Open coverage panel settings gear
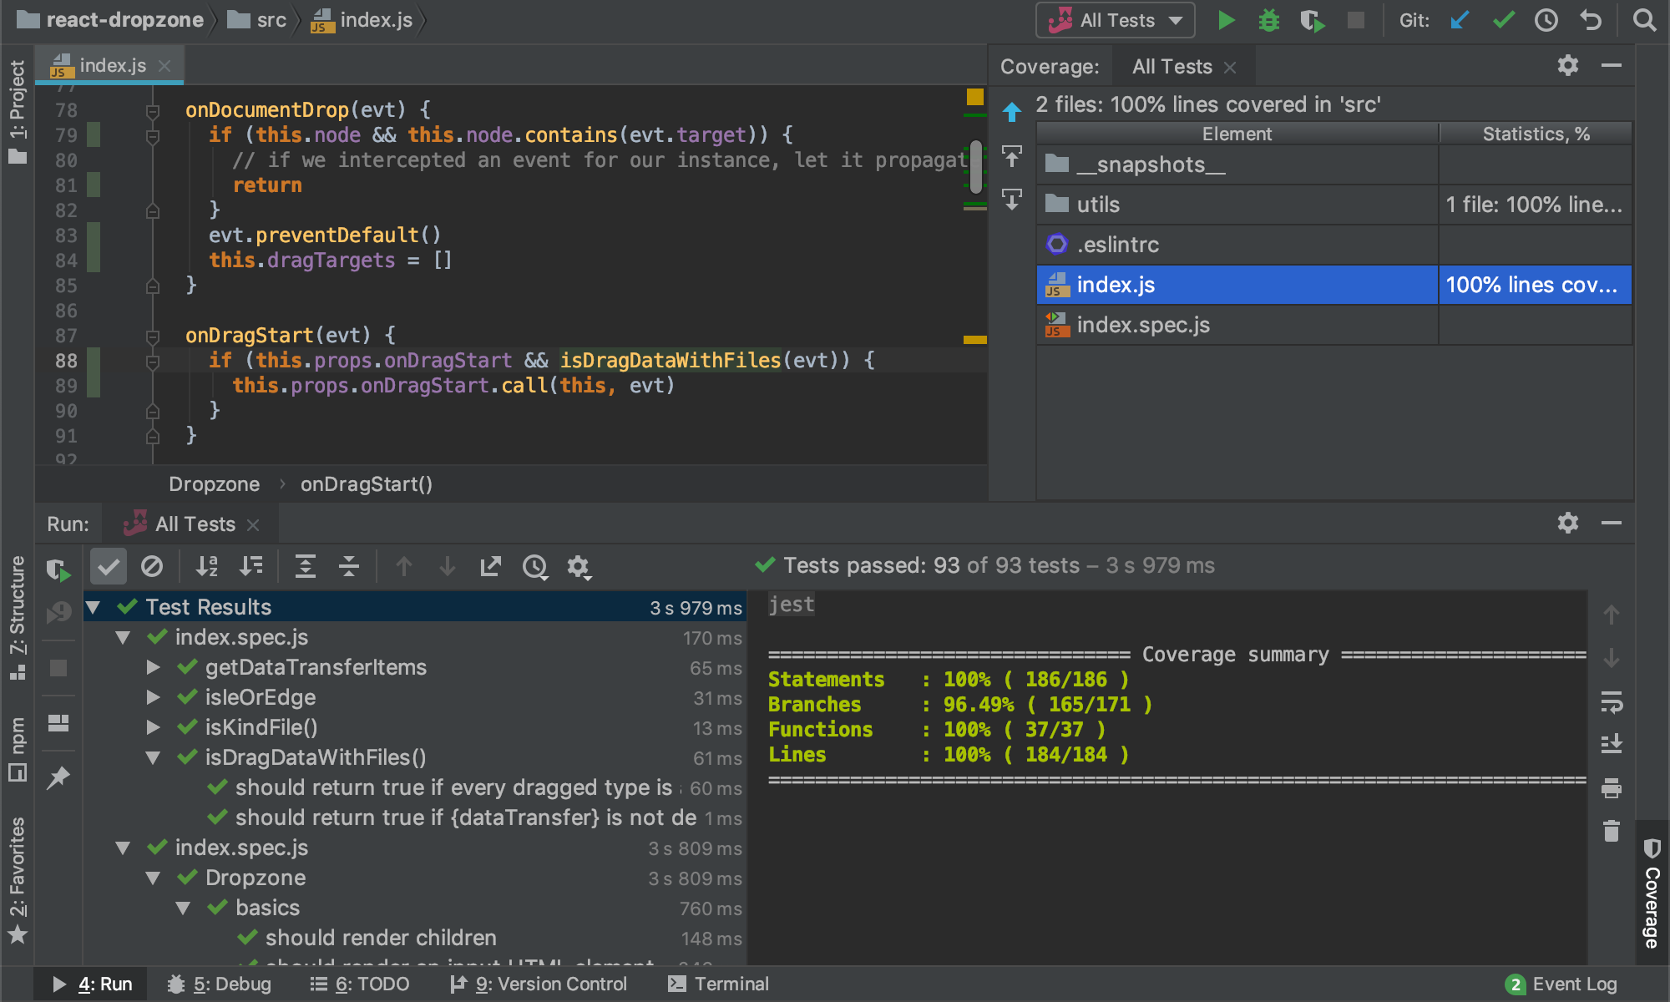This screenshot has width=1670, height=1002. [x=1568, y=66]
